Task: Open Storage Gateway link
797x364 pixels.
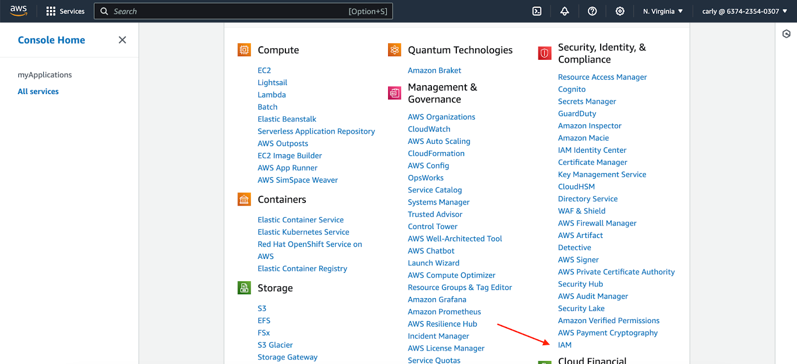Action: pyautogui.click(x=287, y=358)
